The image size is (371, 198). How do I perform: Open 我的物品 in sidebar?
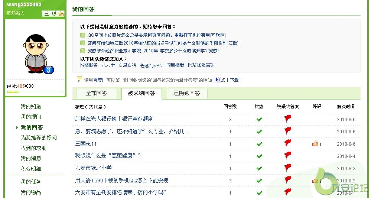click(31, 192)
